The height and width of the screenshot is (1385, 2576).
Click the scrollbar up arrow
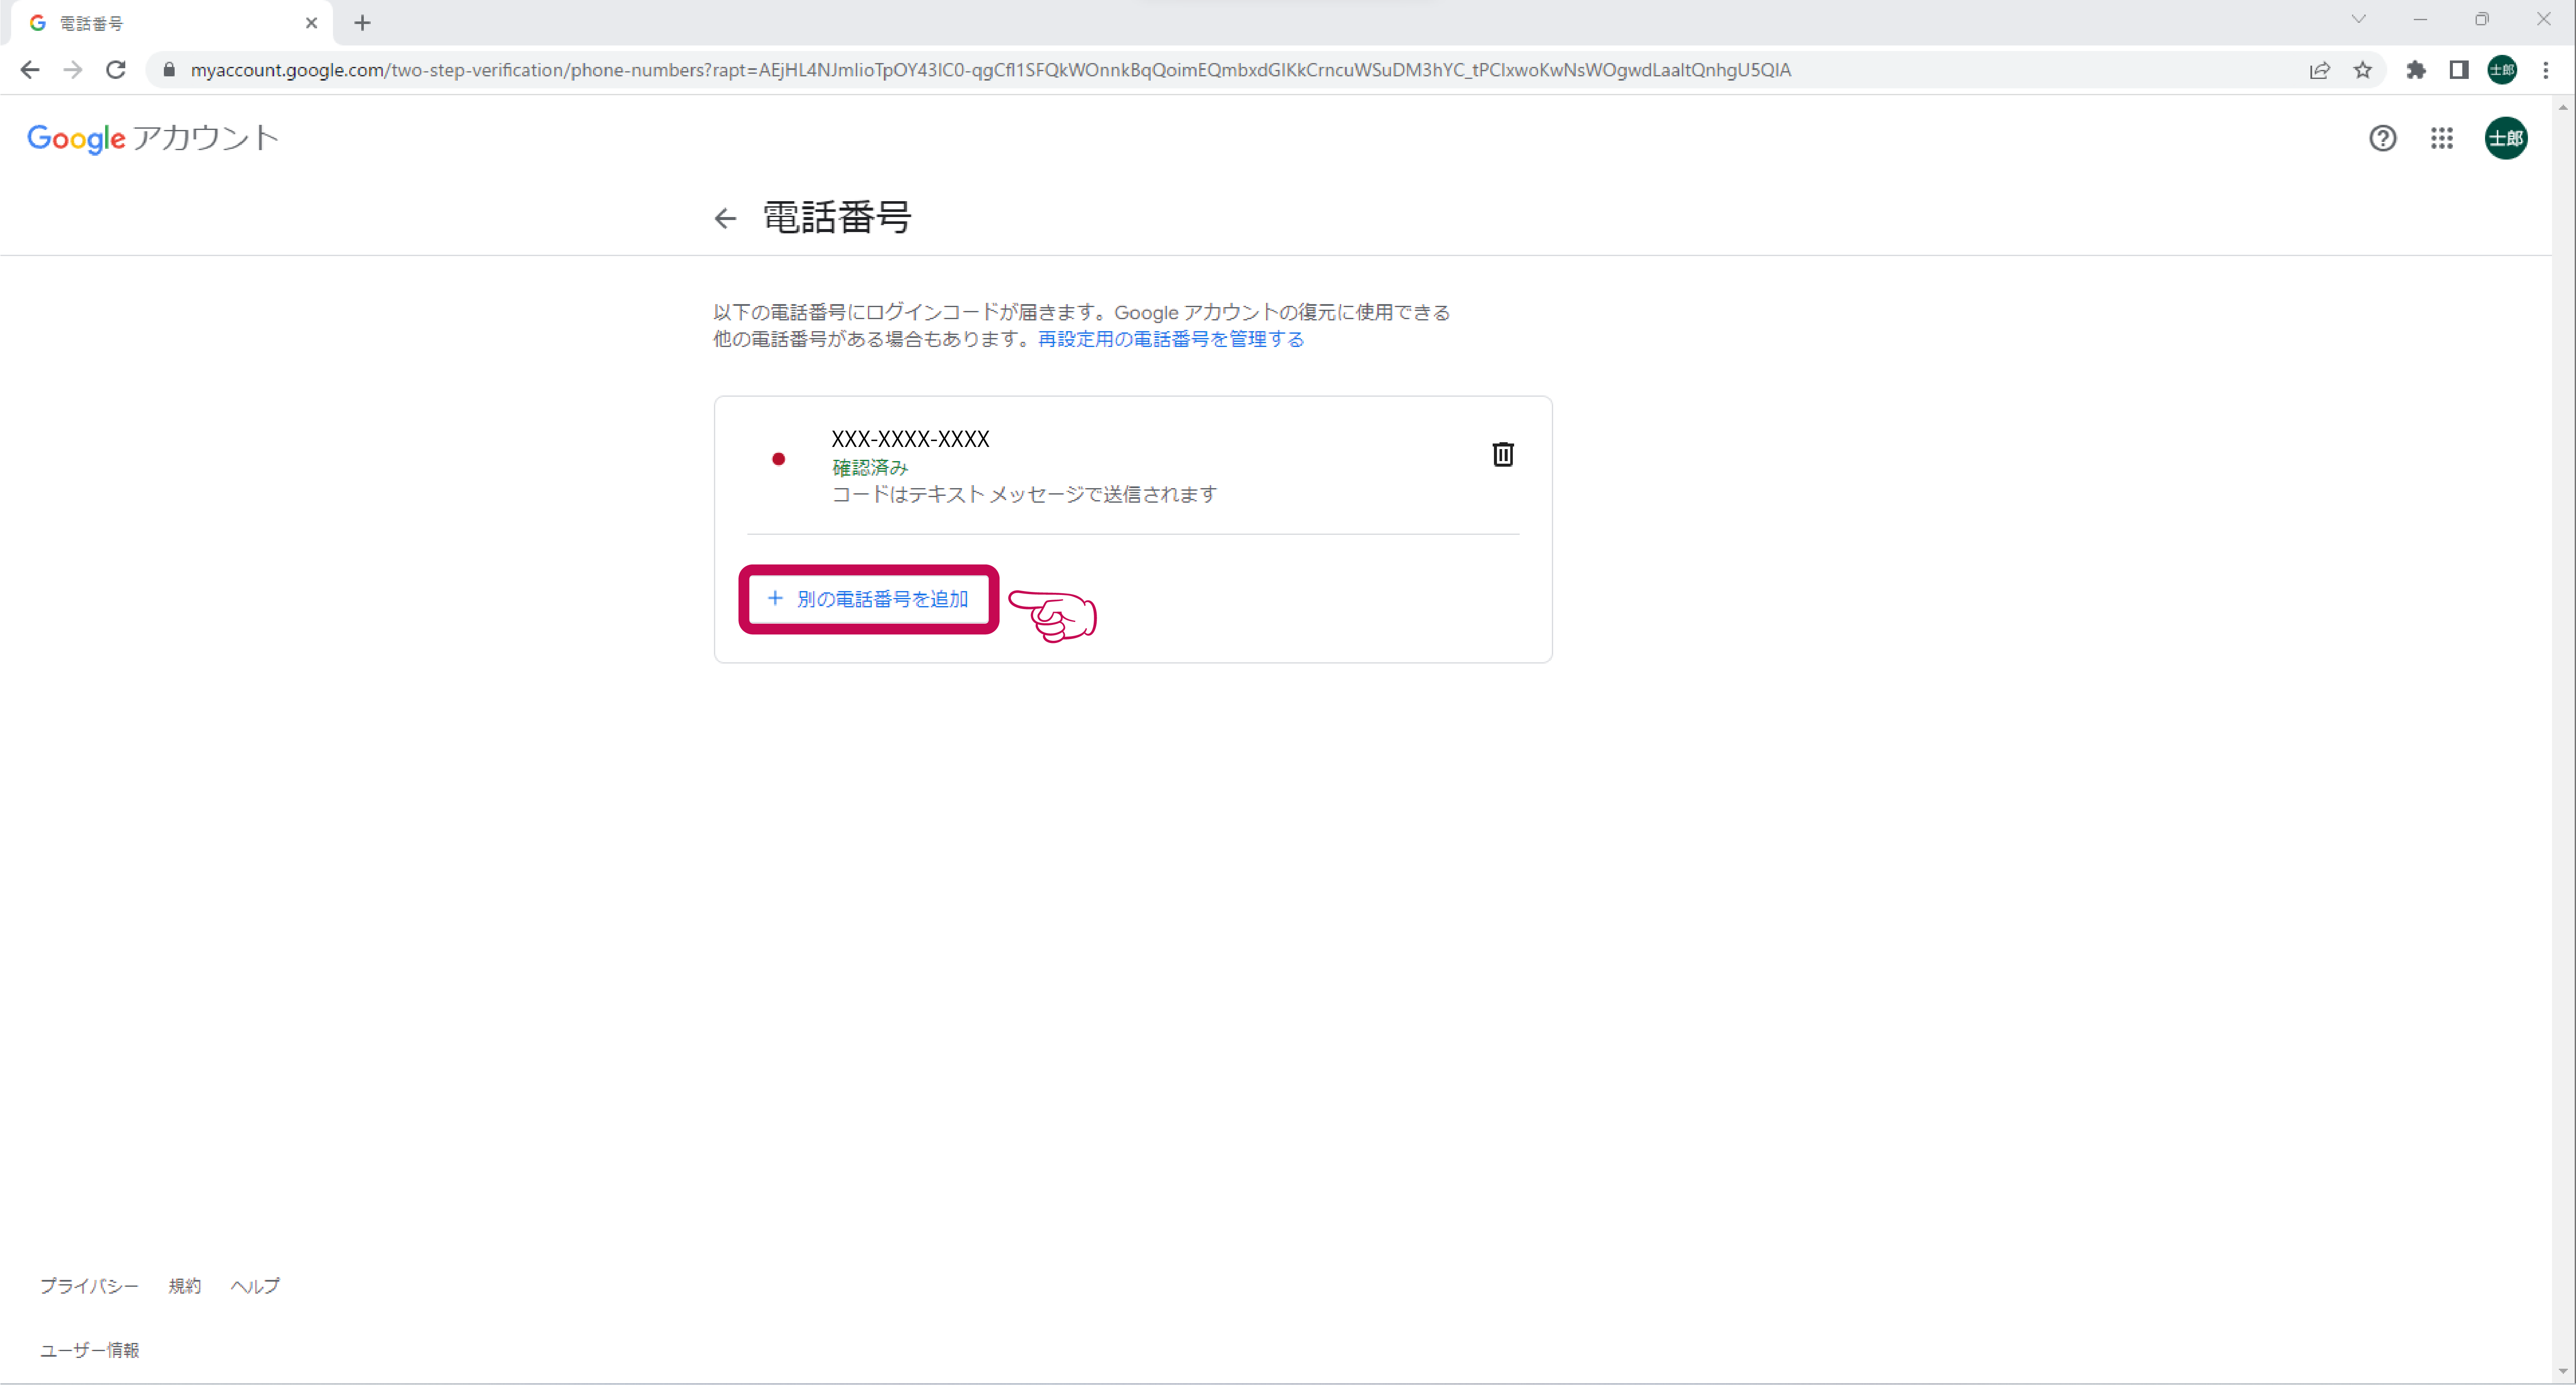tap(2563, 107)
